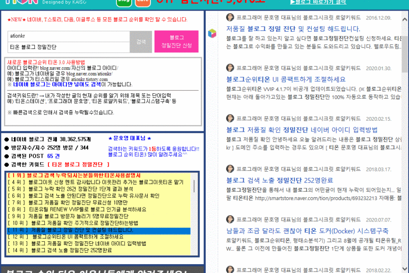
Task: Click the author name beside the 2018.03.17 date
Action: (x=299, y=169)
